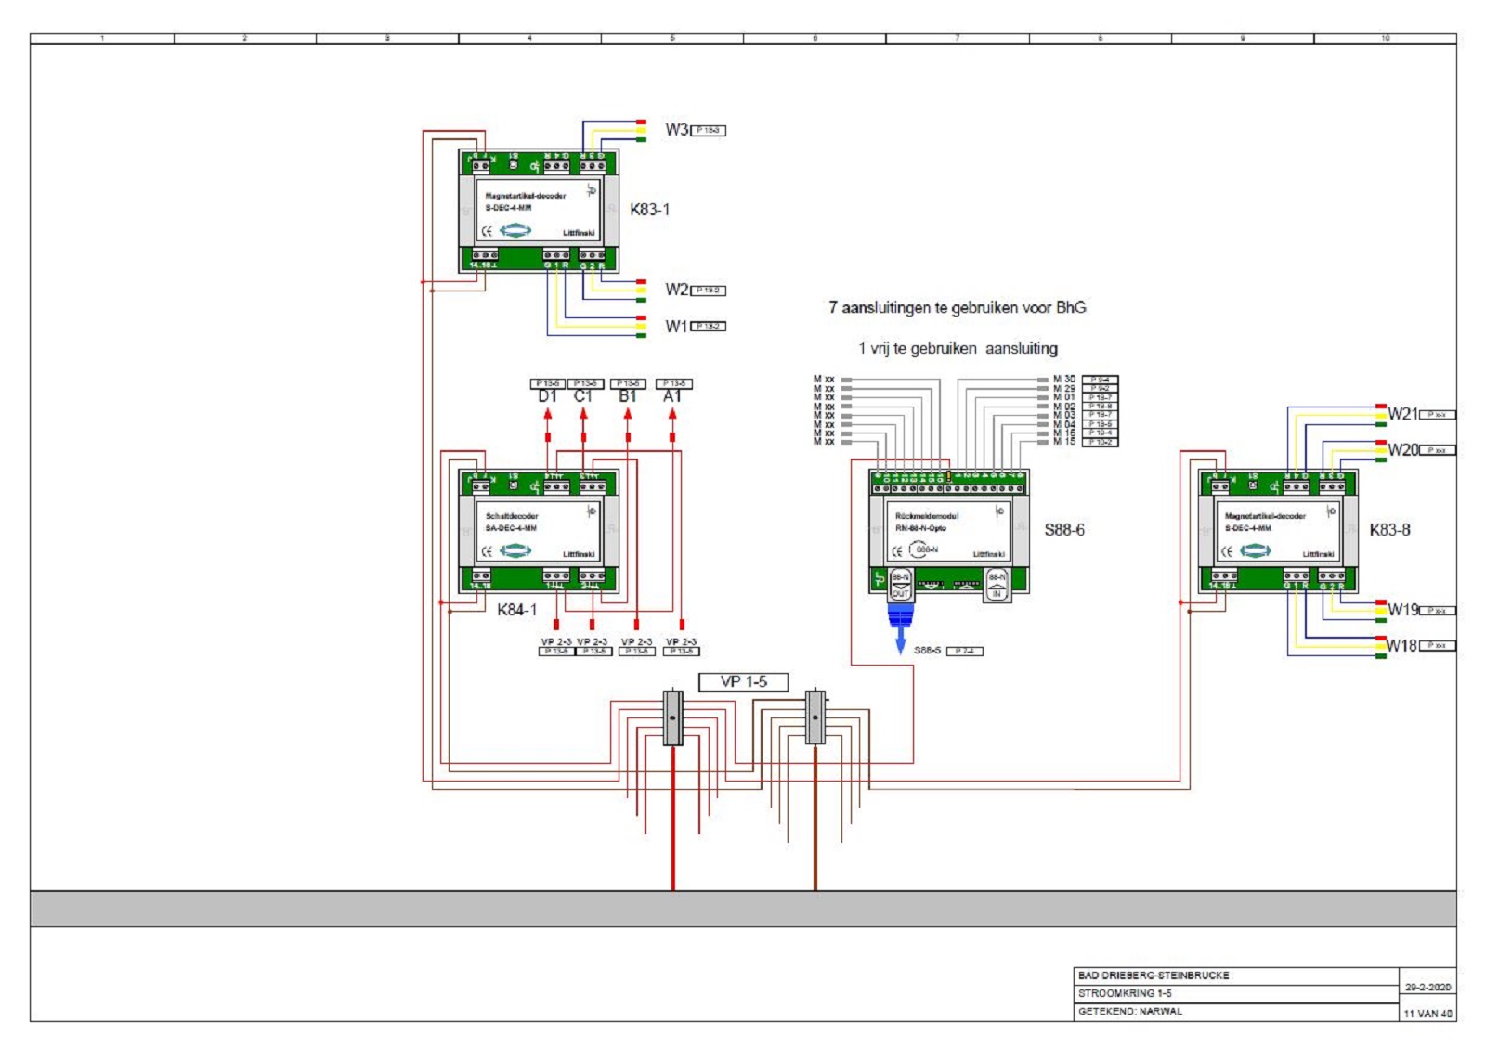Click the K83-1 magnet article decoder module
Screen dimensions: 1486x1047
coord(539,211)
